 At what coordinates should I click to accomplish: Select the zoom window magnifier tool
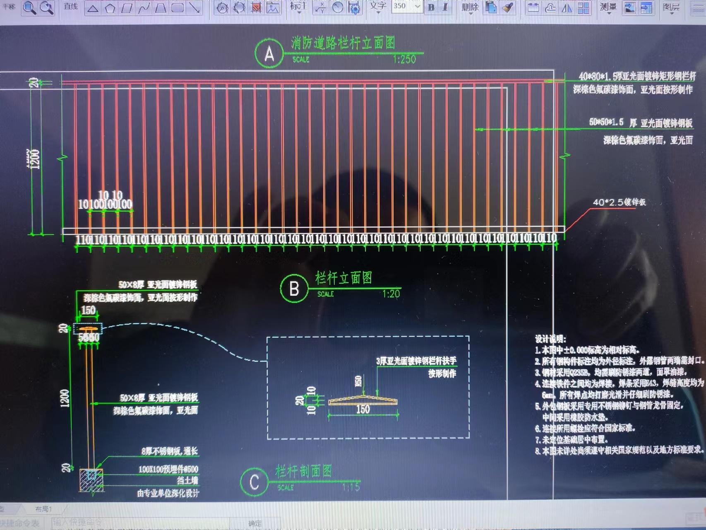coord(29,8)
